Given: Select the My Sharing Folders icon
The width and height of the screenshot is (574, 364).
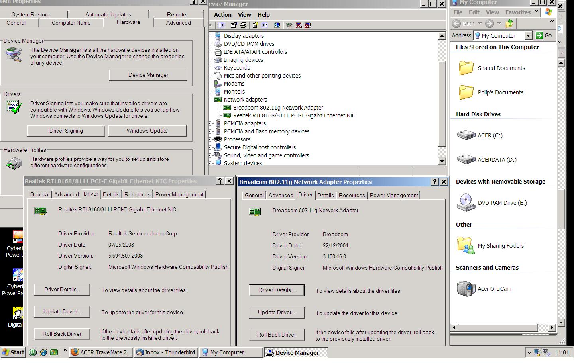Looking at the screenshot, I should point(466,246).
